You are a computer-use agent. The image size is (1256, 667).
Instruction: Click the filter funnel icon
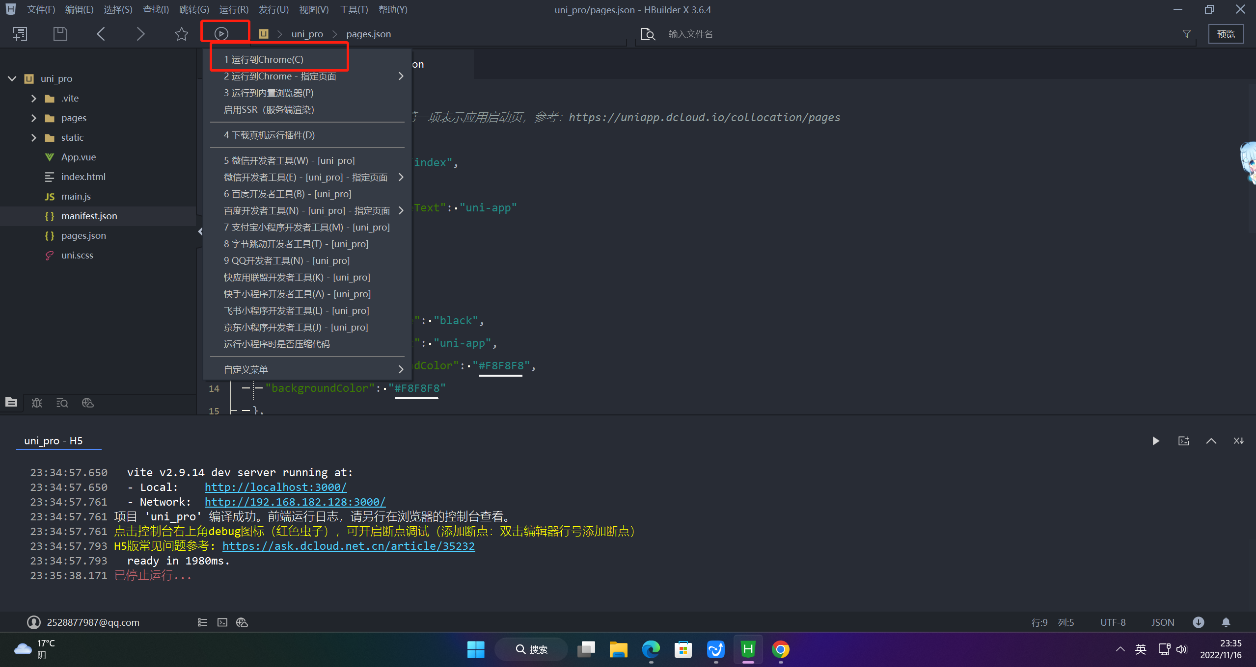point(1186,34)
